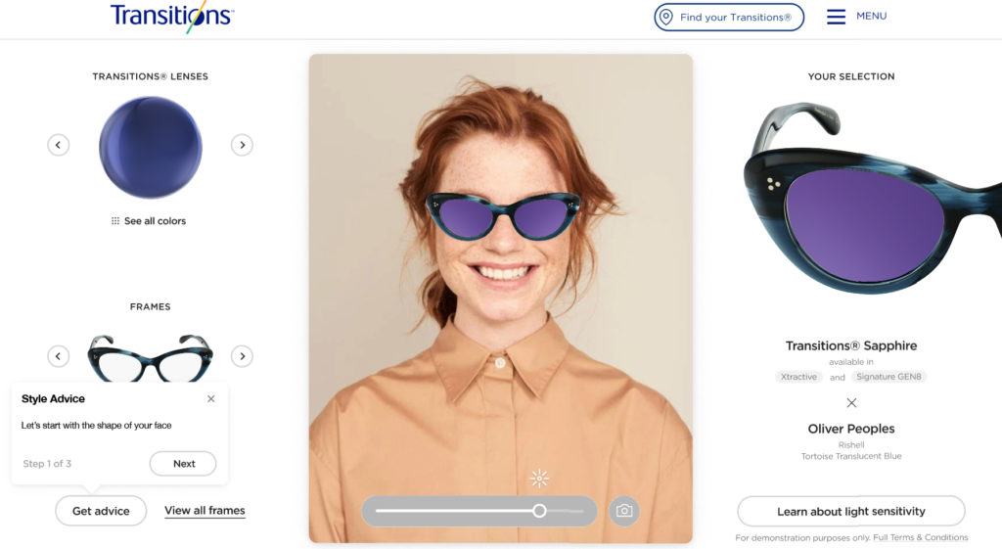Open the Transitions logo home link
The height and width of the screenshot is (549, 1002).
(172, 17)
